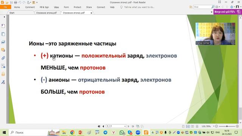Switch to the View ribbon tab
The height and width of the screenshot is (136, 242).
pos(56,7)
